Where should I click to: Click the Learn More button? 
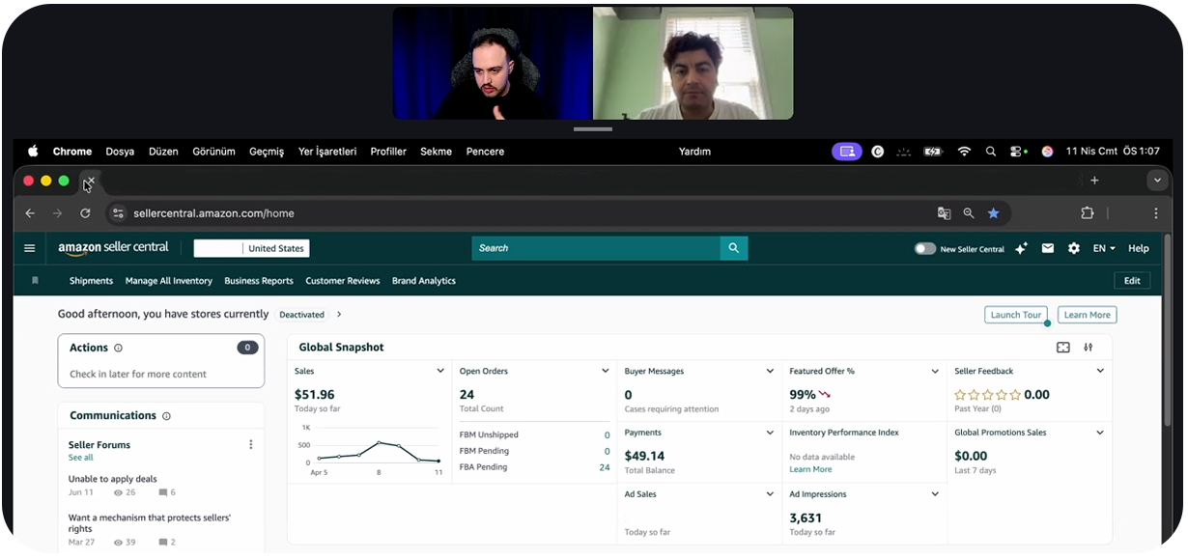tap(1088, 315)
